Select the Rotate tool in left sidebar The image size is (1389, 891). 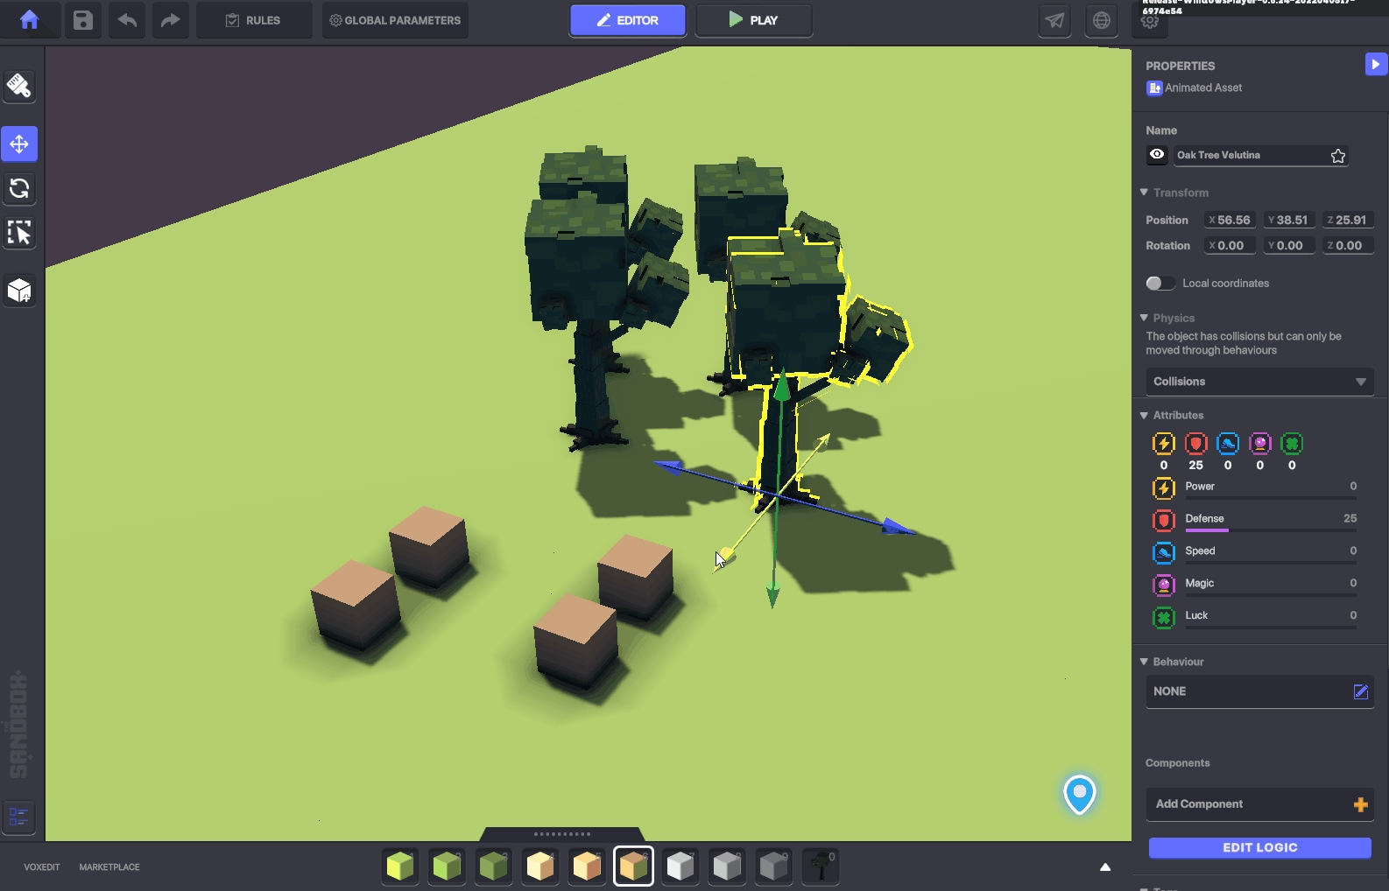pyautogui.click(x=19, y=188)
